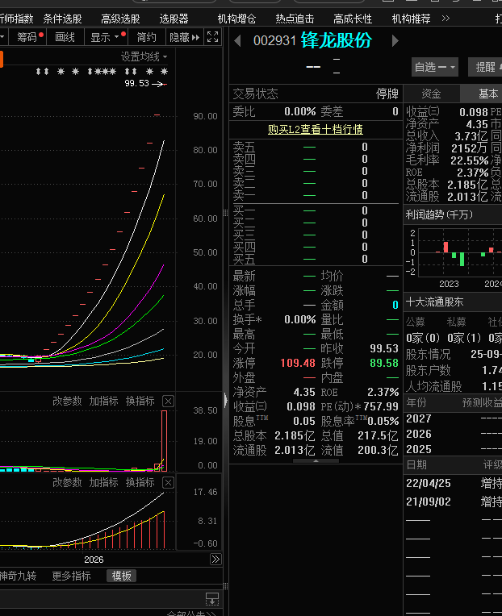Screen dimensions: 502x616
Task: Click 隐藏 to hide the side panel
Action: pos(184,37)
